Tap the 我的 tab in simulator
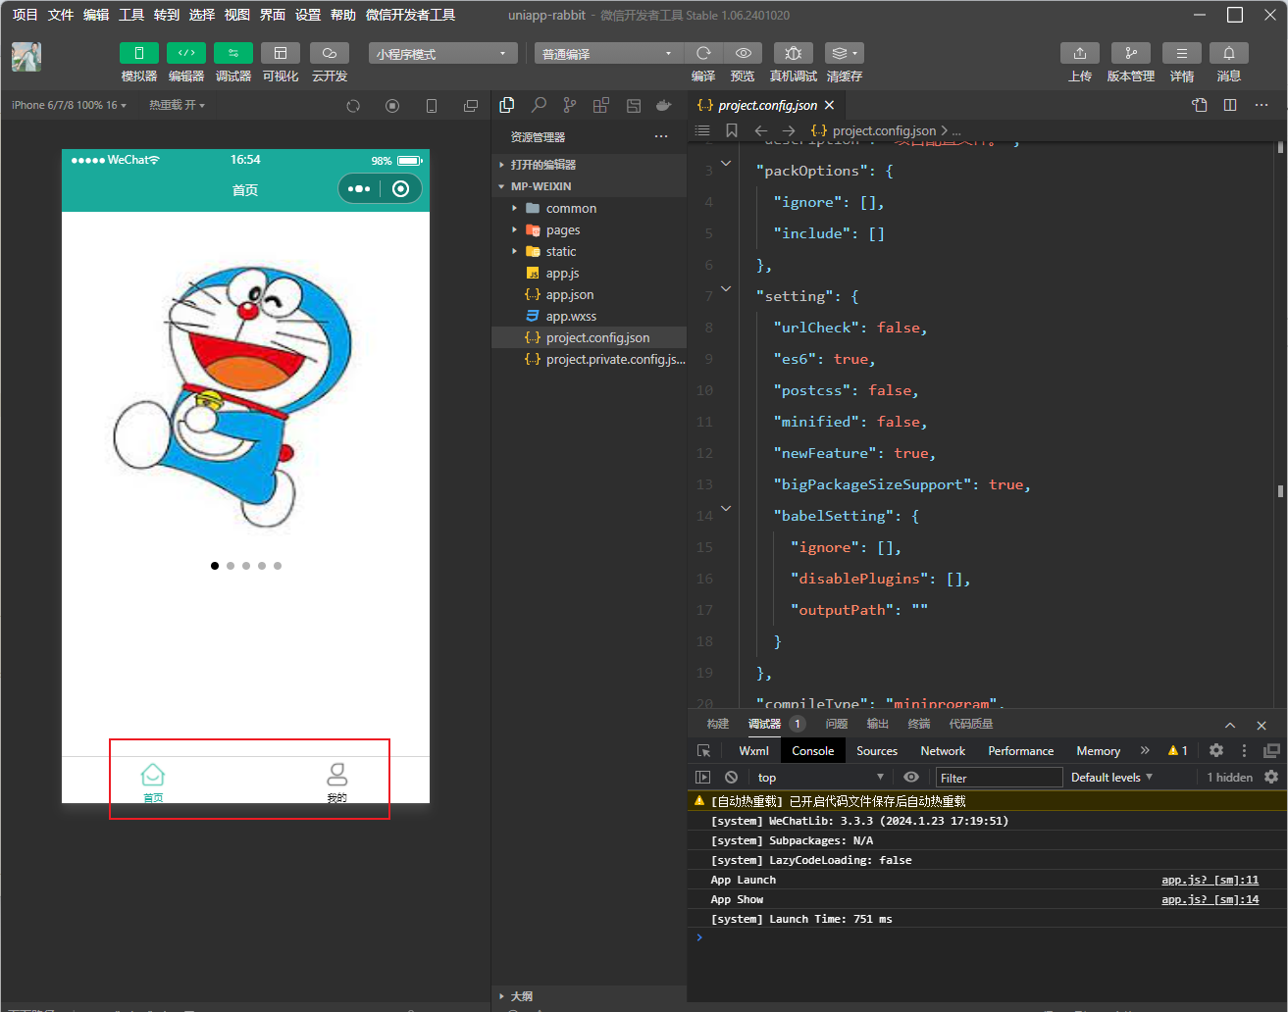 (x=337, y=783)
